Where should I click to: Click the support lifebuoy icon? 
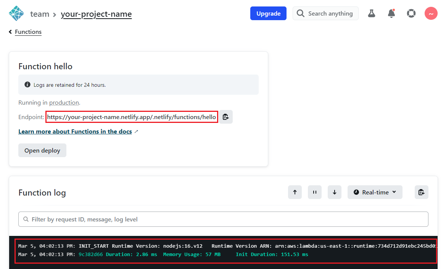pos(411,13)
